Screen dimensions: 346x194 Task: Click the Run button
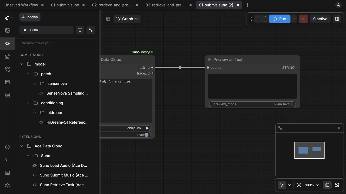point(280,19)
